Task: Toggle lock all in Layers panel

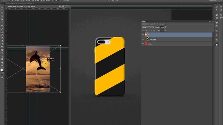Action: [x=154, y=31]
